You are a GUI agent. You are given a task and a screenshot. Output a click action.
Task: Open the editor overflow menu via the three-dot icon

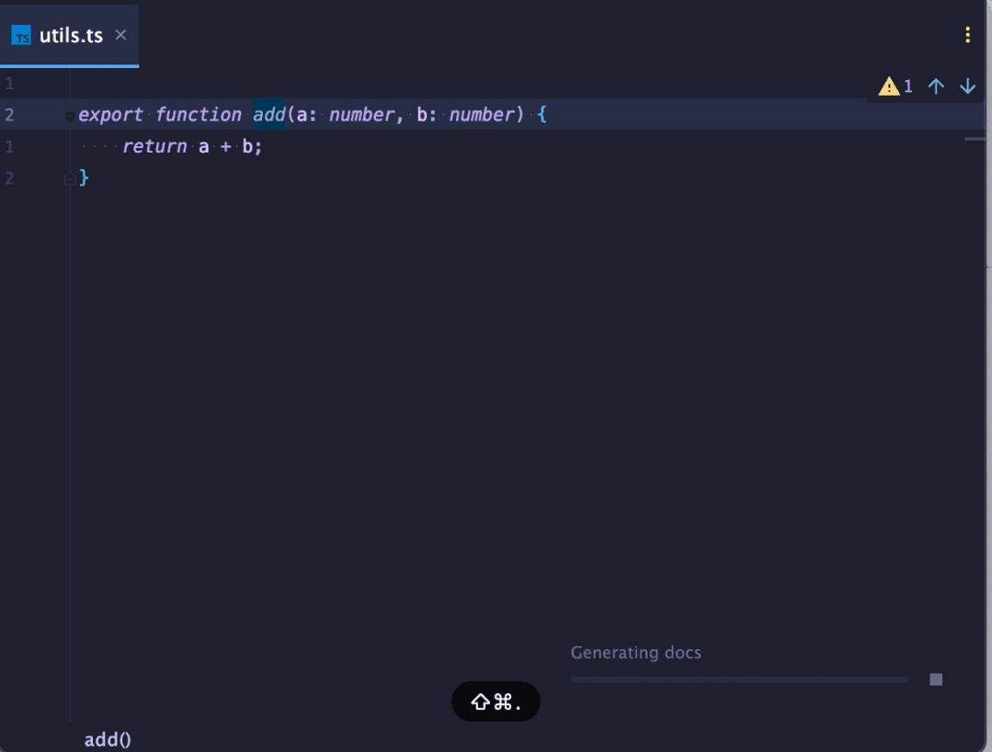pyautogui.click(x=967, y=35)
